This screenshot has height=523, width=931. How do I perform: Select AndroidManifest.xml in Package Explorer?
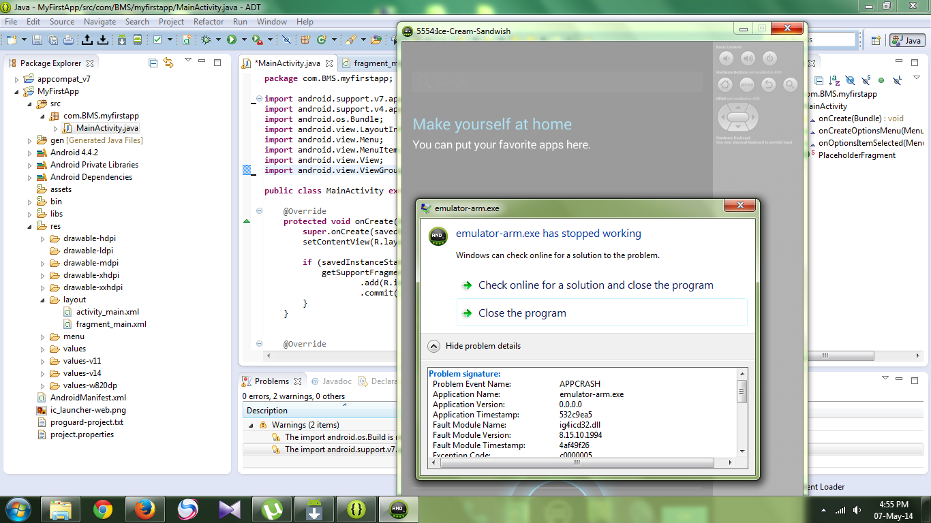pyautogui.click(x=88, y=398)
